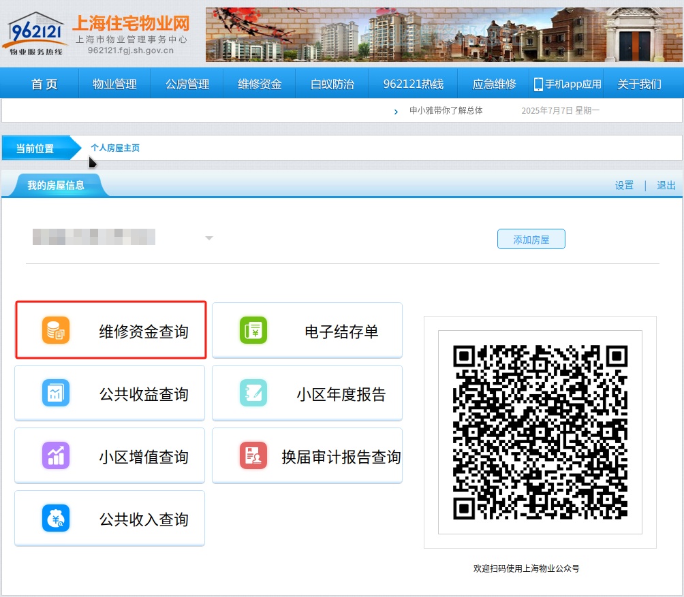Click the blue money bag icon for 公共收入查询
The image size is (684, 597).
(x=55, y=519)
